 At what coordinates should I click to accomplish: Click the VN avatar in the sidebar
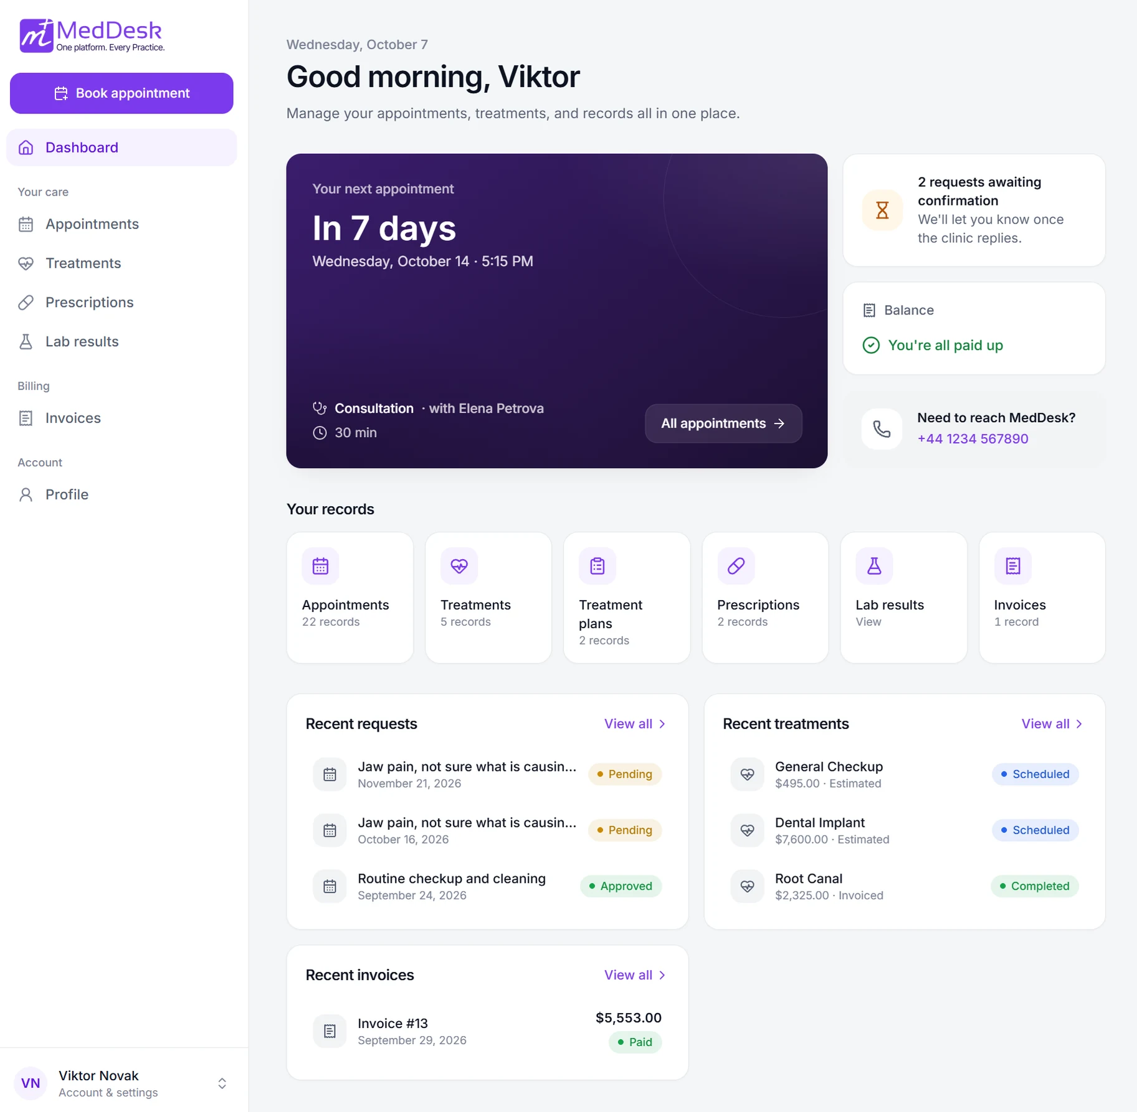tap(31, 1083)
